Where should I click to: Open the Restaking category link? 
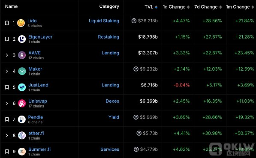click(x=108, y=37)
